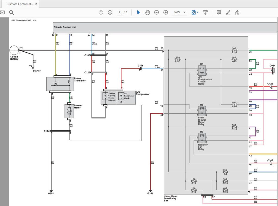Click the fit page options icon

[193, 12]
